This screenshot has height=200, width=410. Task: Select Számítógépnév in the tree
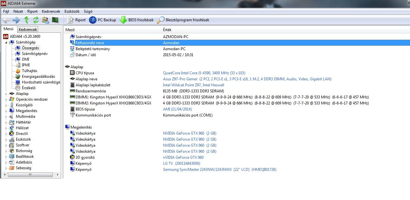pos(35,54)
